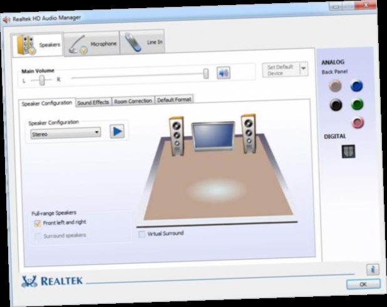This screenshot has width=387, height=307.
Task: Open the information about dialog
Action: (373, 269)
